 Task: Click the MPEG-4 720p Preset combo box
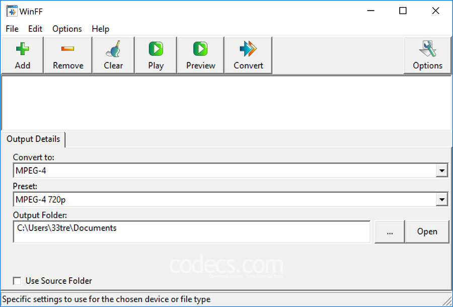coord(230,199)
